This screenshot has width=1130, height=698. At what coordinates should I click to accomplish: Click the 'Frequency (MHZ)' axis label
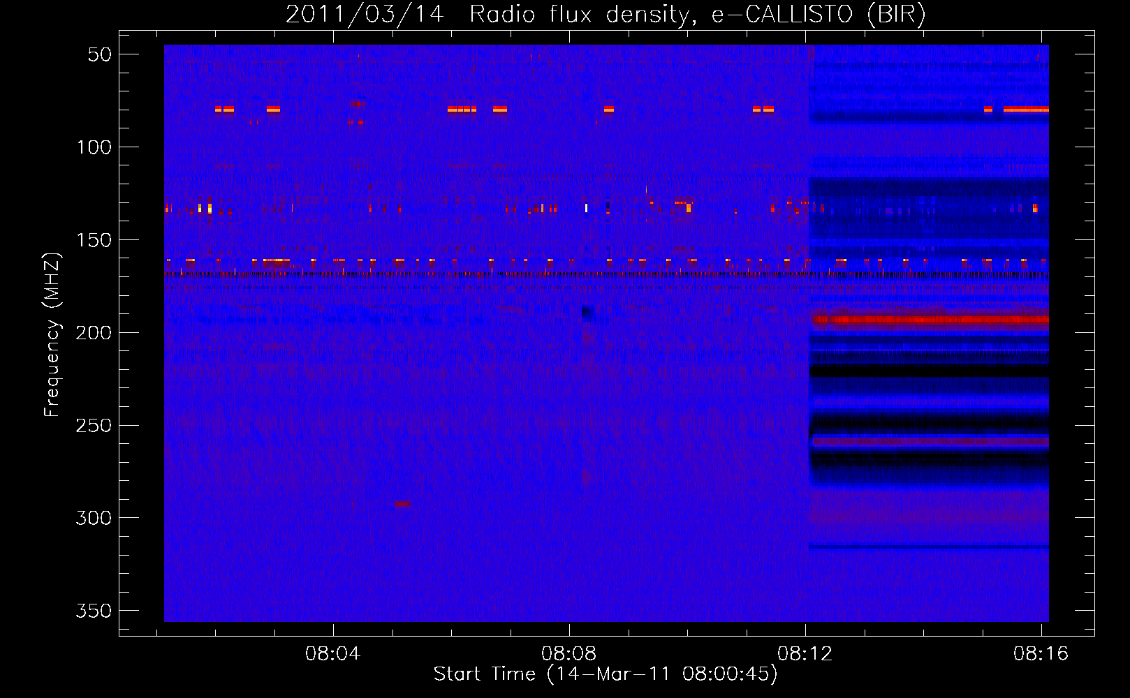52,334
